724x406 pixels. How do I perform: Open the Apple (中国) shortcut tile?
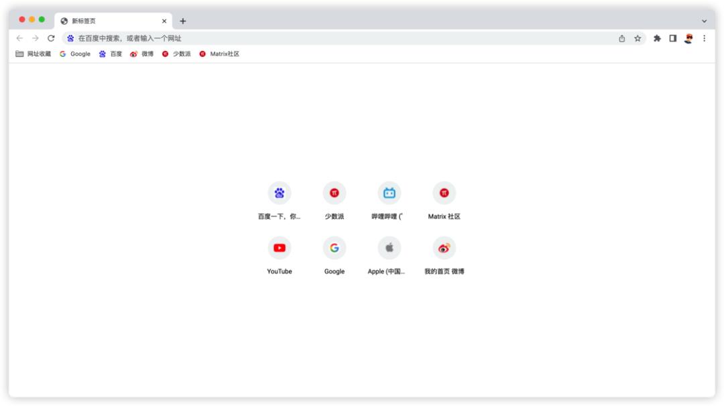[x=389, y=255]
